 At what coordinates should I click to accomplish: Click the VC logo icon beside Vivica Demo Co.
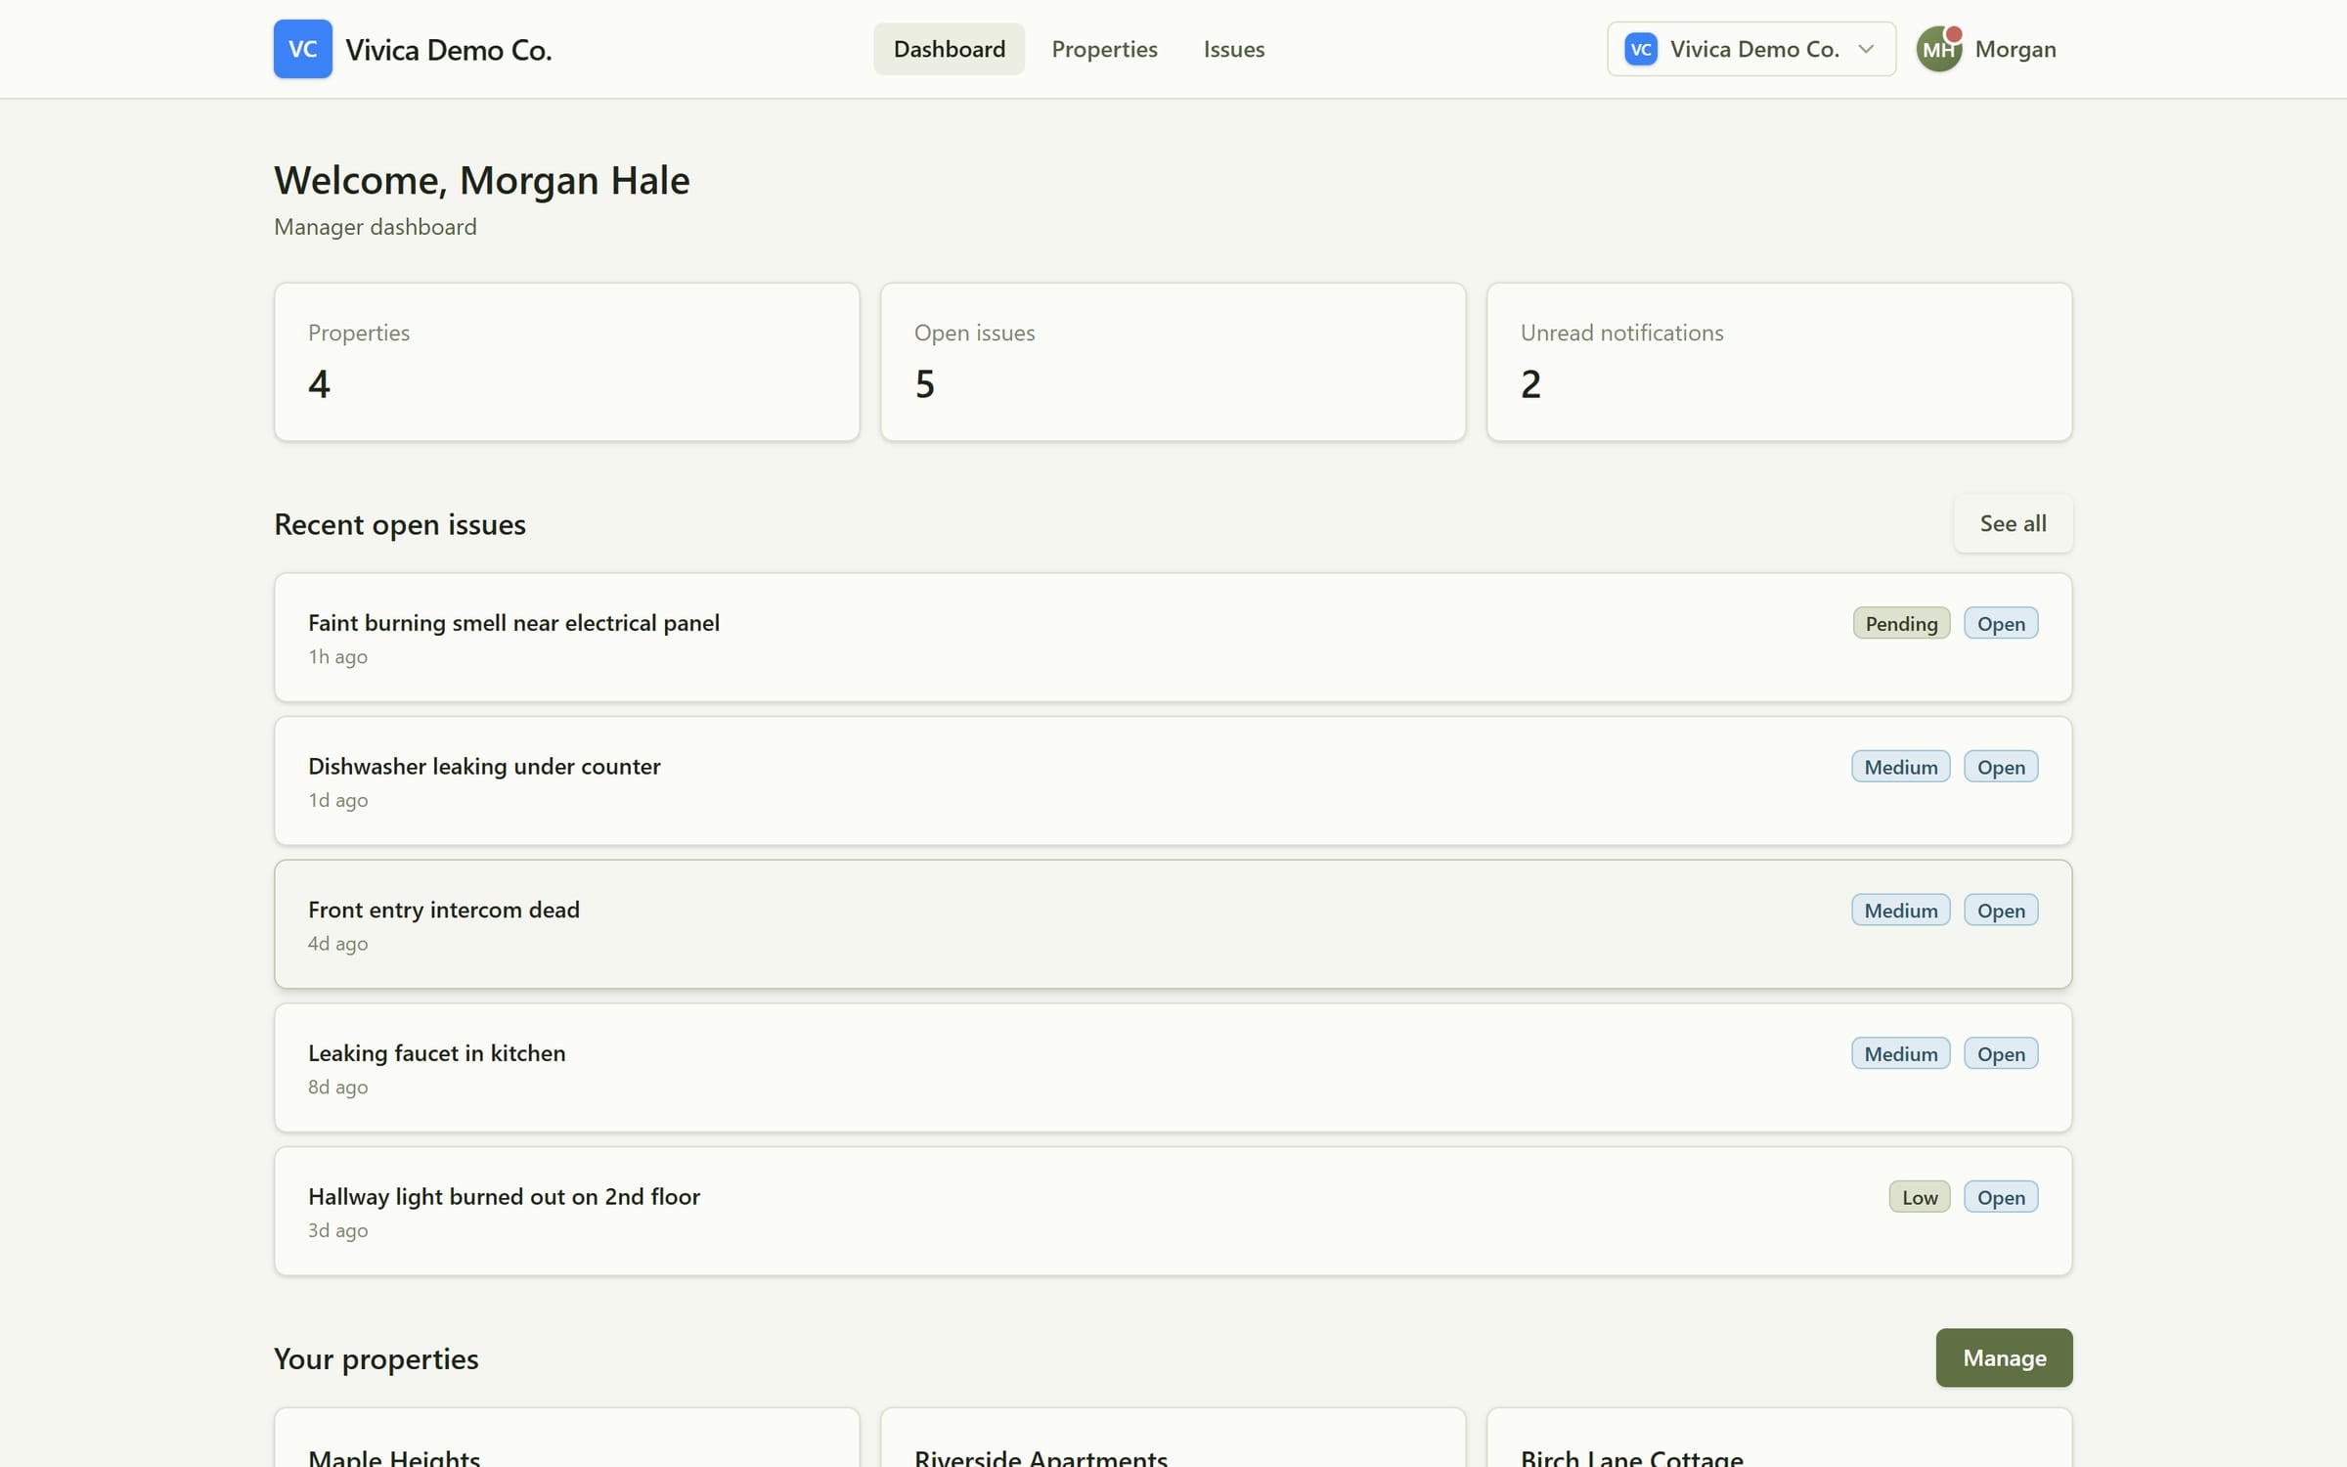click(x=302, y=49)
